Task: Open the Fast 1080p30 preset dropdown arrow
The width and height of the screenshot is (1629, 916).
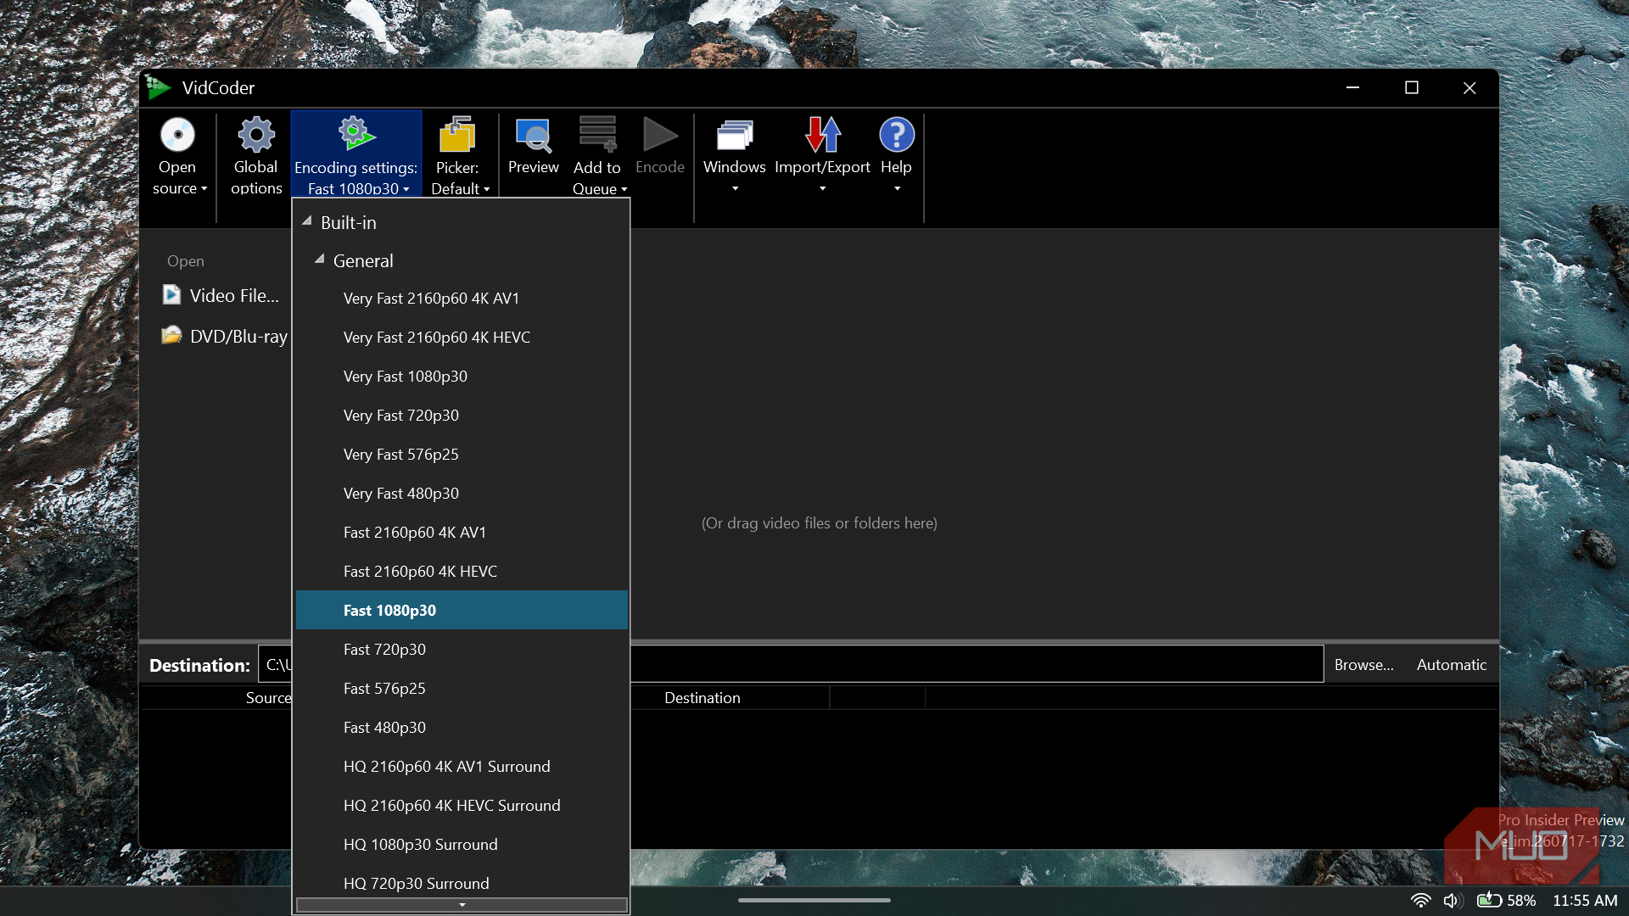Action: (406, 189)
